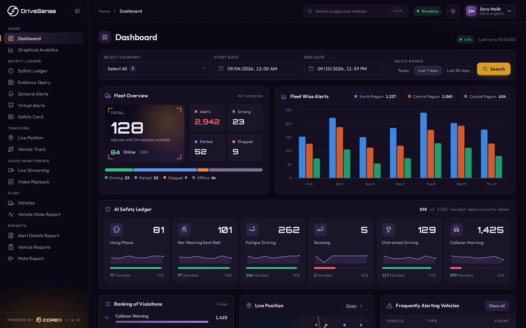
Task: Click the Fleet Overview truck icon
Action: [108, 96]
